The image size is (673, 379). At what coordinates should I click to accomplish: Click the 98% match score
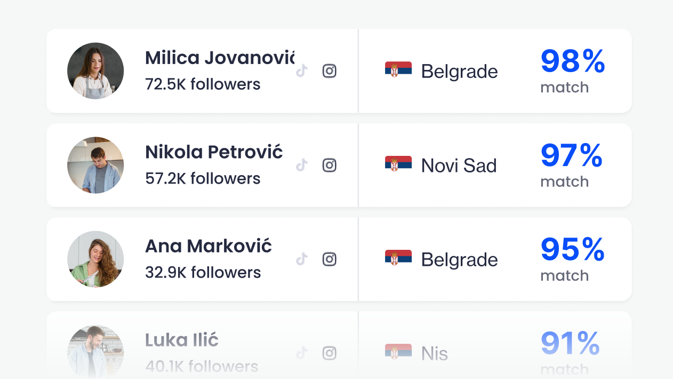click(573, 71)
